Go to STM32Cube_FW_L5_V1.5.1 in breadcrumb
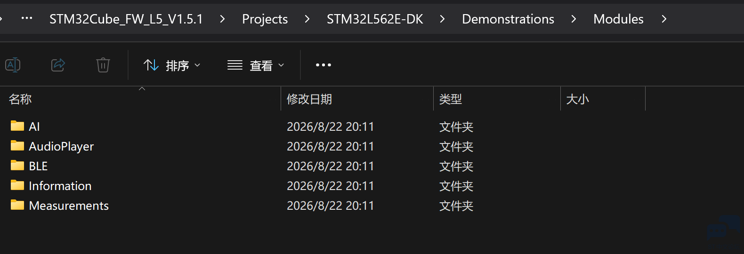This screenshot has height=254, width=744. 126,19
